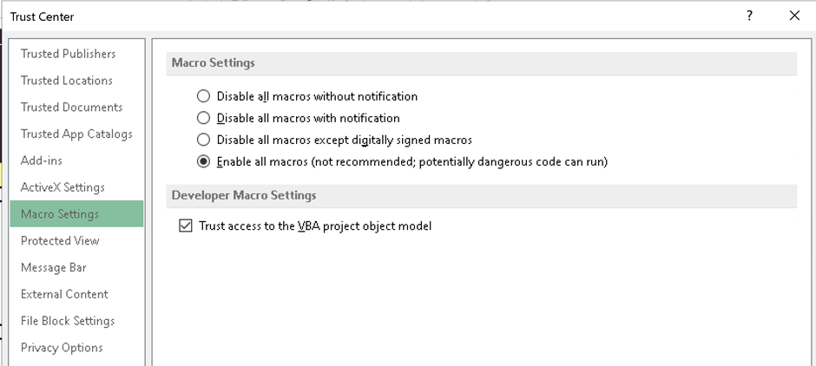Open File Block Settings
Image resolution: width=816 pixels, height=366 pixels.
point(68,321)
